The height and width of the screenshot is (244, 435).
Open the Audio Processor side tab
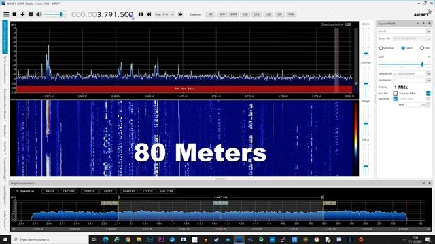[x=5, y=220]
